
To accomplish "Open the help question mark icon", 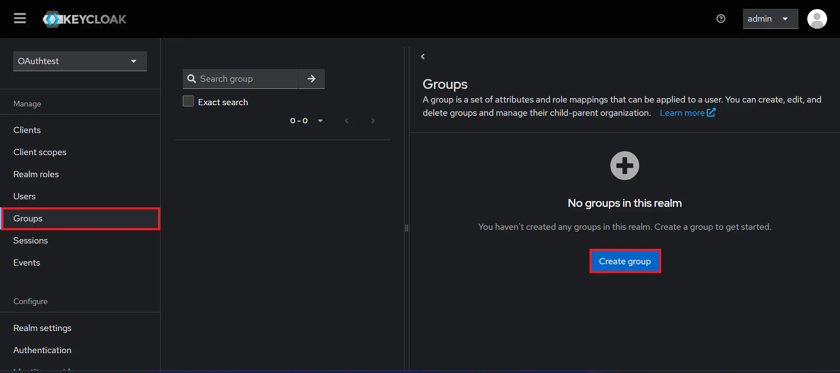I will 721,19.
